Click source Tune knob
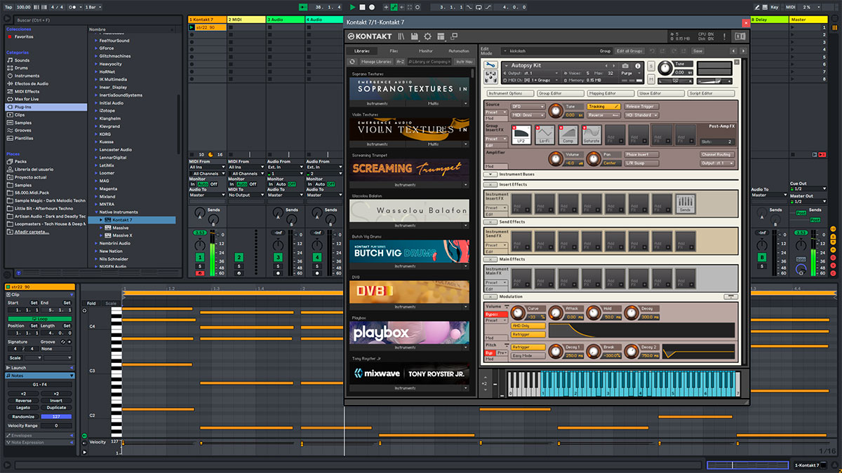The height and width of the screenshot is (473, 842). click(555, 111)
